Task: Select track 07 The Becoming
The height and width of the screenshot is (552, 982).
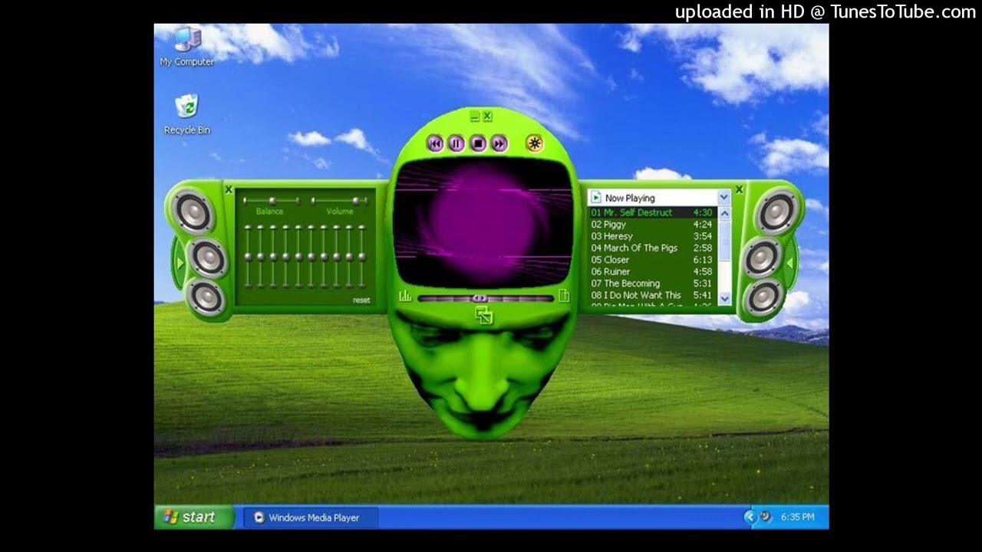Action: coord(652,283)
